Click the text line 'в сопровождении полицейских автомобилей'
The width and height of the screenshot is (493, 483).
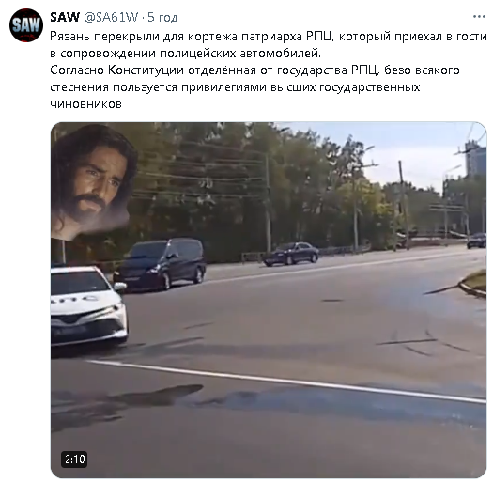point(186,54)
